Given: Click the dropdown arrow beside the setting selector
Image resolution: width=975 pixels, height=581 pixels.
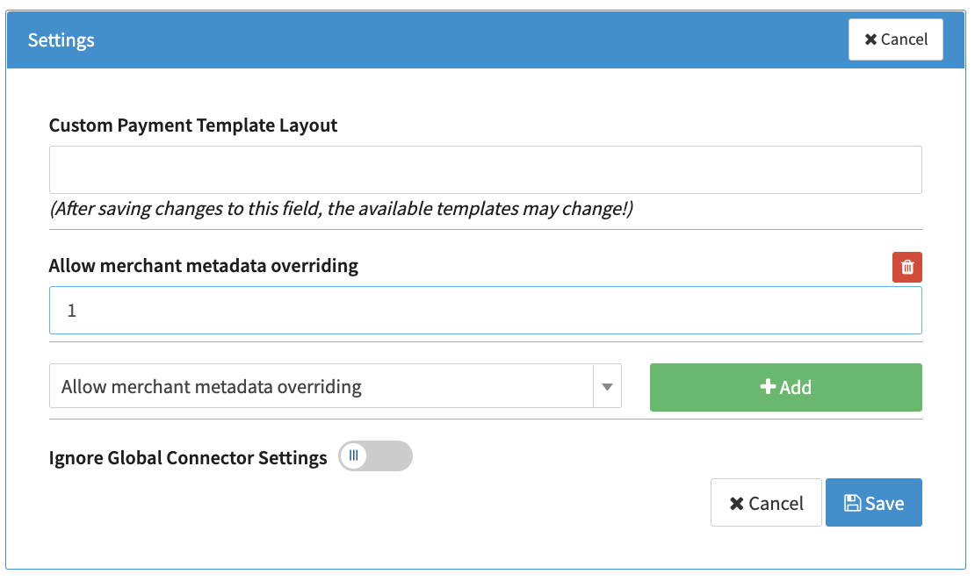Looking at the screenshot, I should point(607,387).
